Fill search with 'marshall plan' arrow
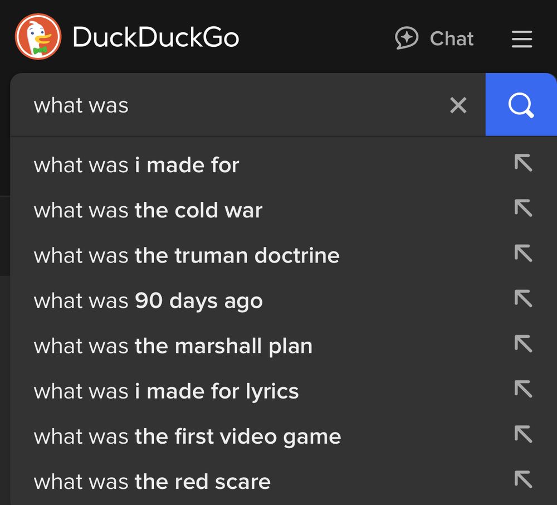This screenshot has width=557, height=505. coord(523,344)
